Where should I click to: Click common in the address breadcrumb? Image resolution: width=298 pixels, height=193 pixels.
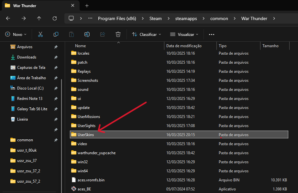coord(219,18)
